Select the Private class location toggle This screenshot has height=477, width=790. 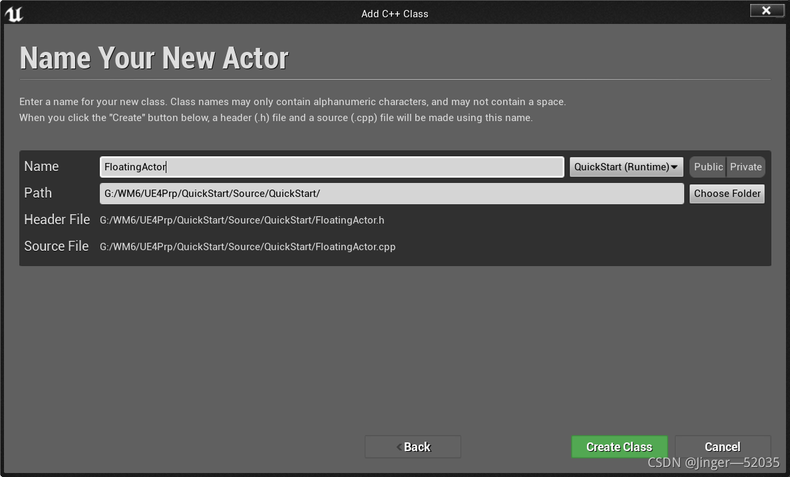745,167
